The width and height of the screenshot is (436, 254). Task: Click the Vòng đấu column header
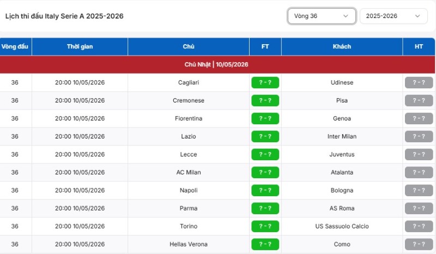coord(15,46)
